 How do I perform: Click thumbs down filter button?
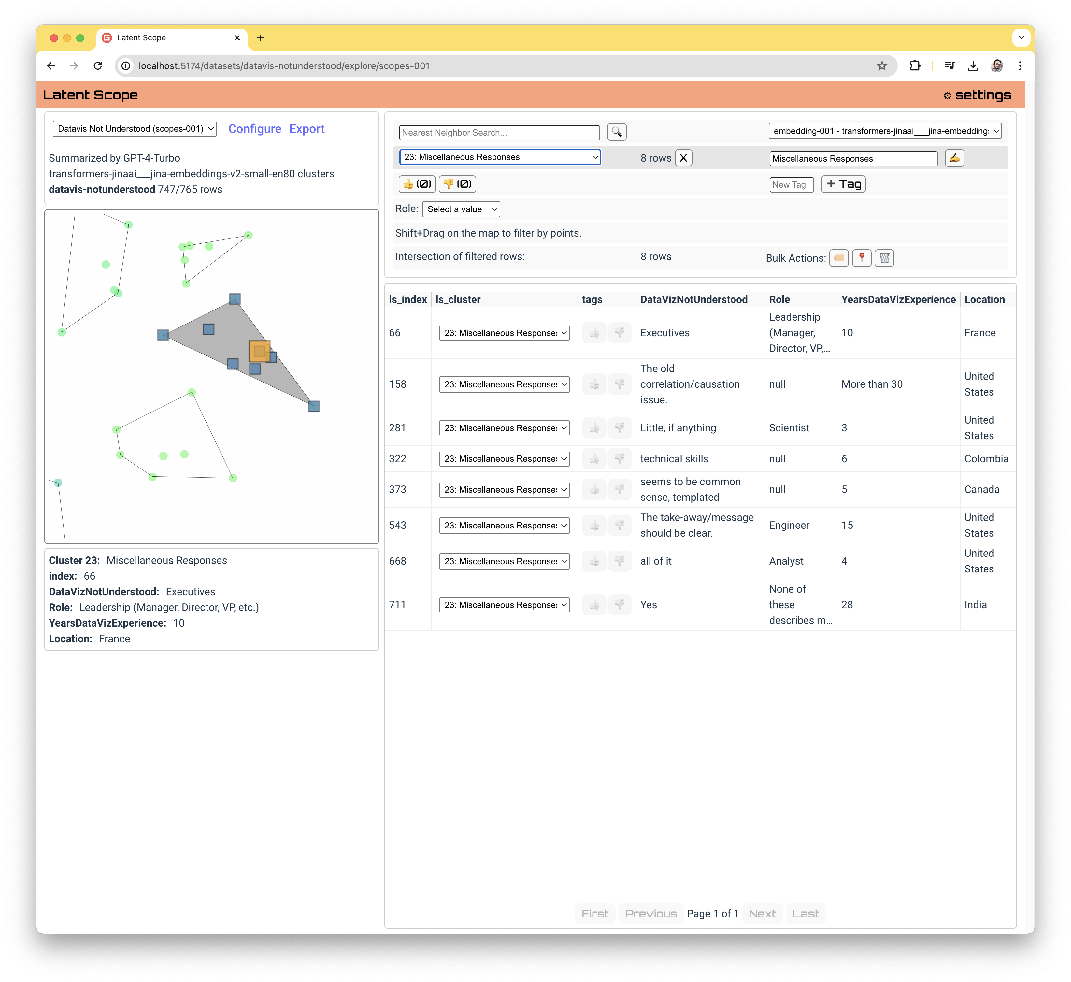point(457,184)
